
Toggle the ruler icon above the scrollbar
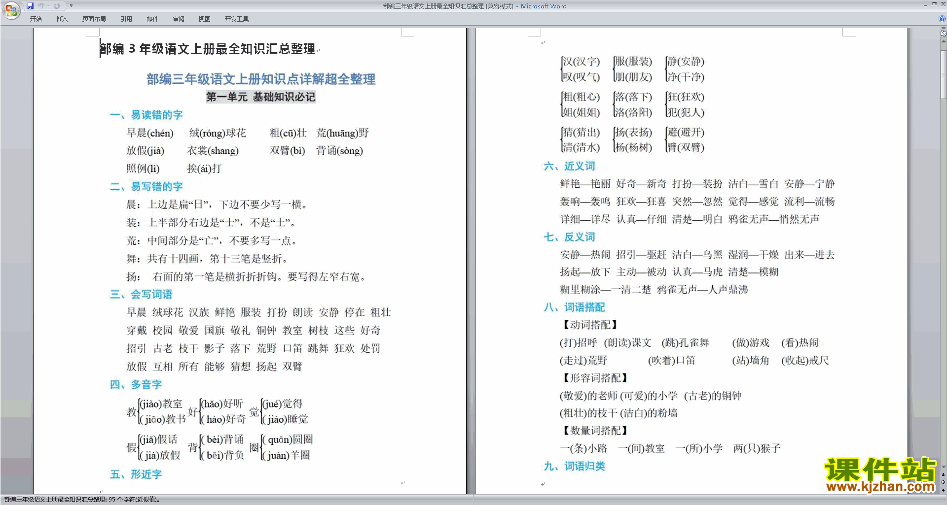point(943,33)
